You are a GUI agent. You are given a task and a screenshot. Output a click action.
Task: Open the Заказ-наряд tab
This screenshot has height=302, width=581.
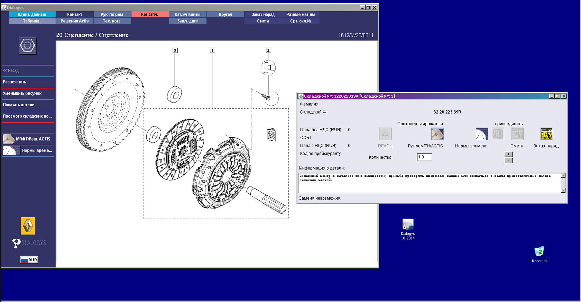pyautogui.click(x=263, y=14)
